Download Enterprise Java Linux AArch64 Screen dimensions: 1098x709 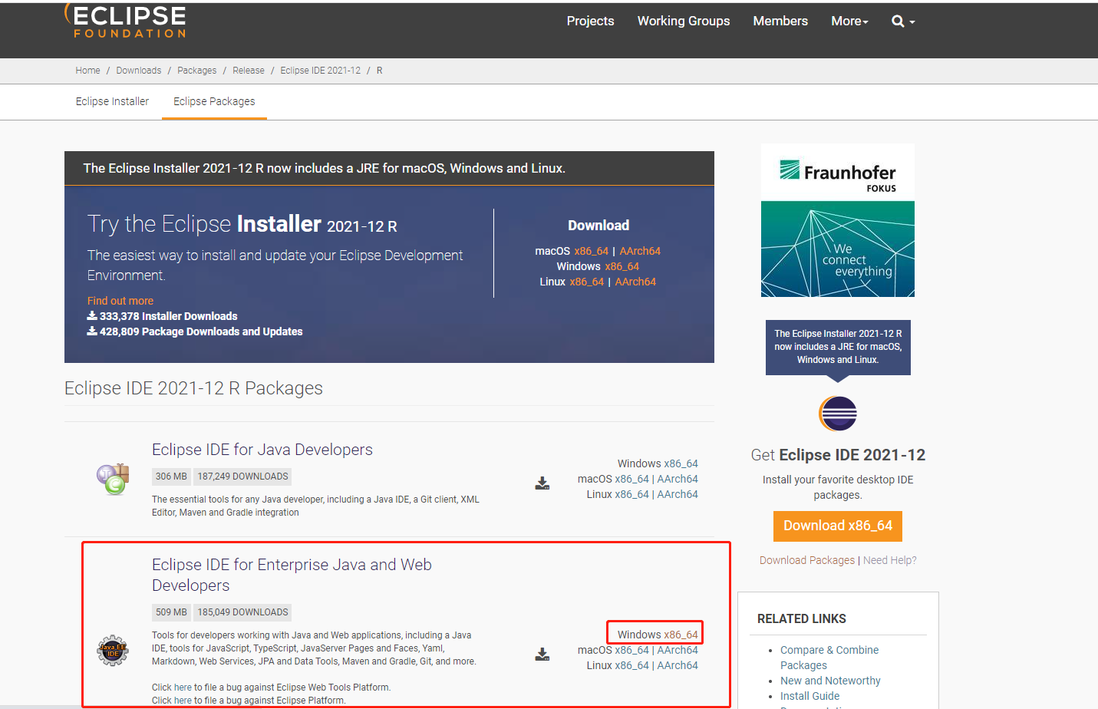point(678,665)
